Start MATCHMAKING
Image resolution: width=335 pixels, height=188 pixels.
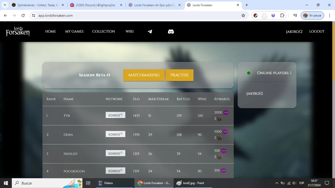144,75
